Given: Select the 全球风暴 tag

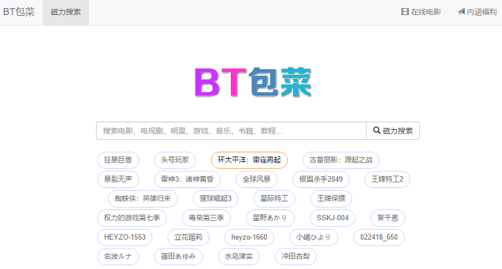Looking at the screenshot, I should (x=257, y=179).
